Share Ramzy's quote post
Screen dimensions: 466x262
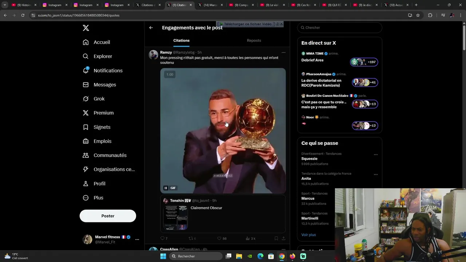[x=283, y=238]
